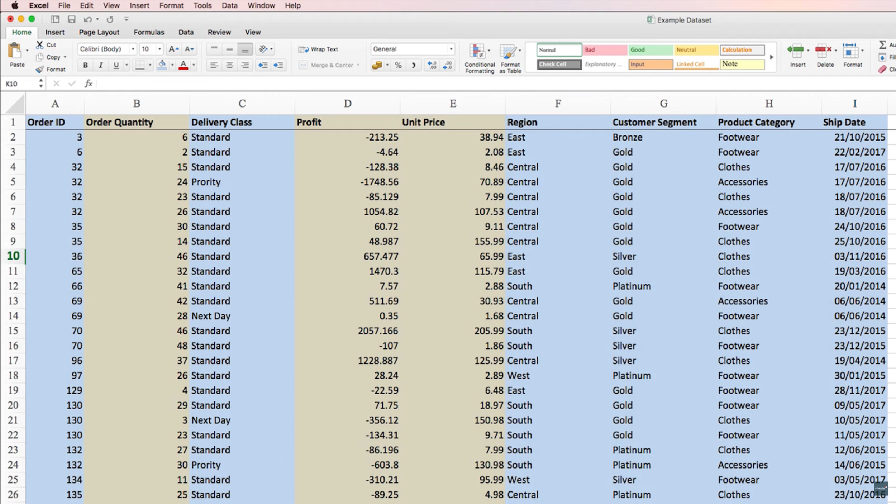This screenshot has width=896, height=504.
Task: Expand underline style options arrow
Action: pos(127,65)
